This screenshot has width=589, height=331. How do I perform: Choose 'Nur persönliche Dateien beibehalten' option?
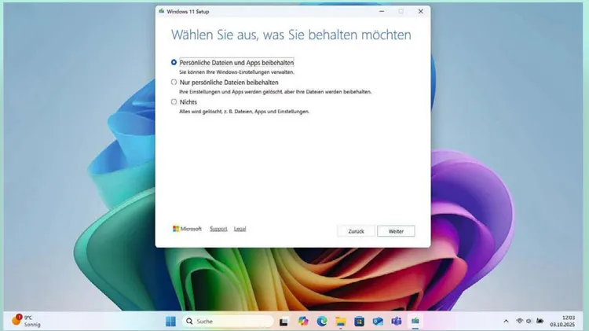[x=174, y=82]
